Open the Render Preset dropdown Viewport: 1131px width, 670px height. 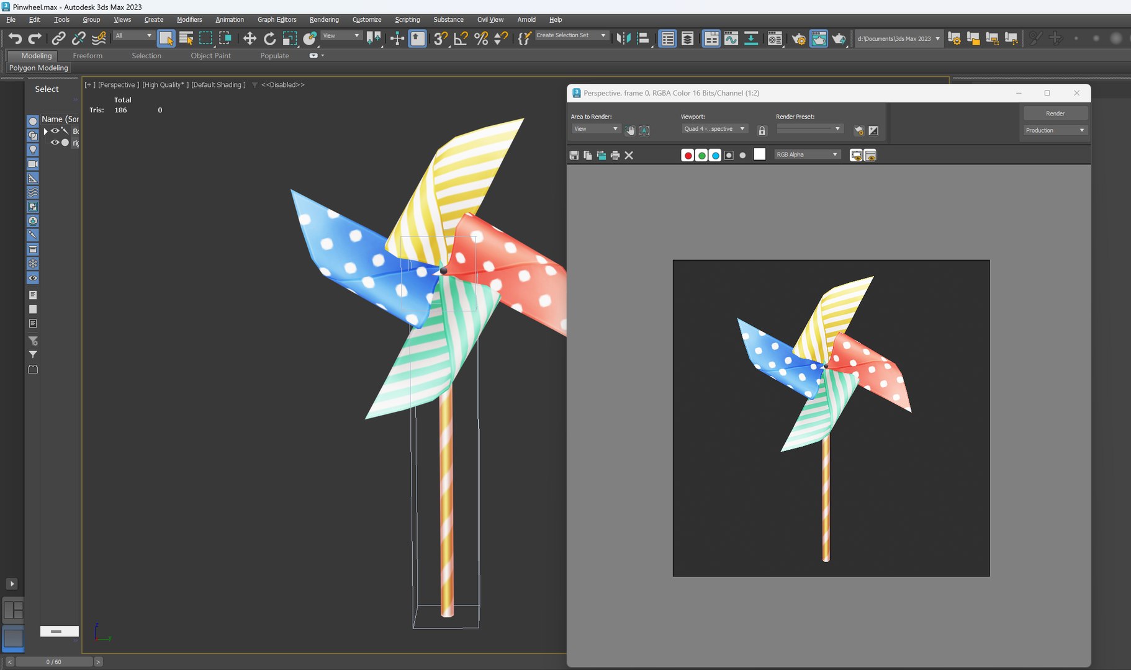809,129
